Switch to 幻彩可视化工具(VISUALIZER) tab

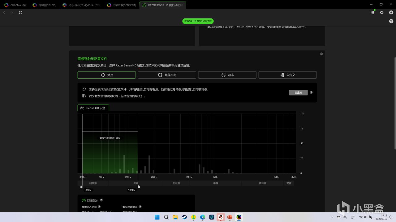click(x=81, y=5)
